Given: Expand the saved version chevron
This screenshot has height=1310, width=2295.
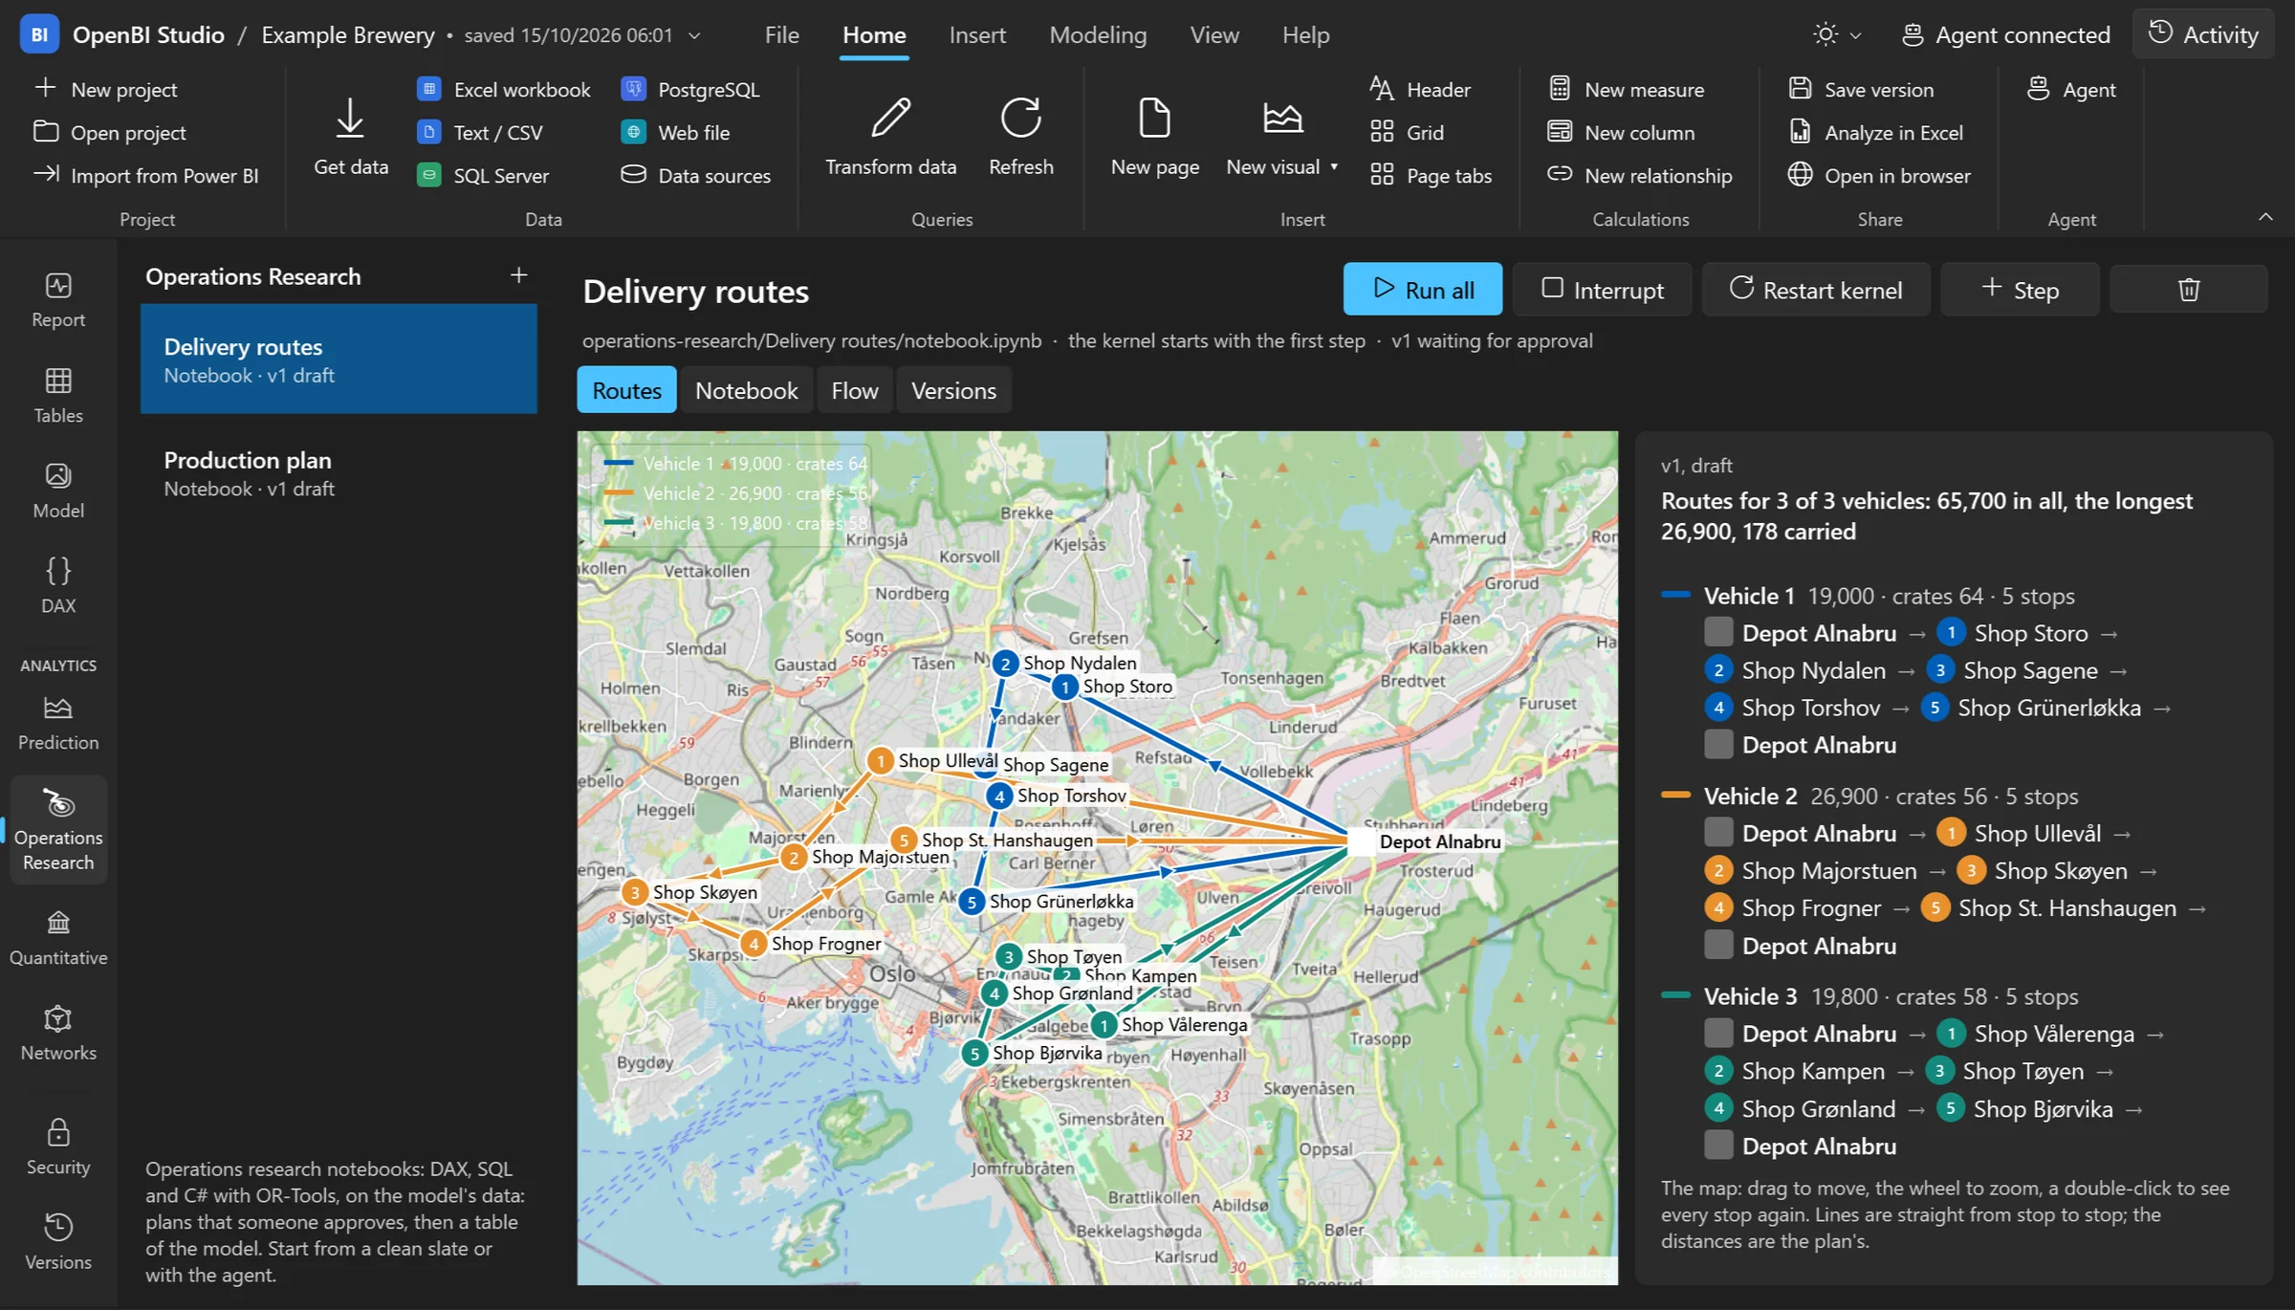Looking at the screenshot, I should [695, 35].
